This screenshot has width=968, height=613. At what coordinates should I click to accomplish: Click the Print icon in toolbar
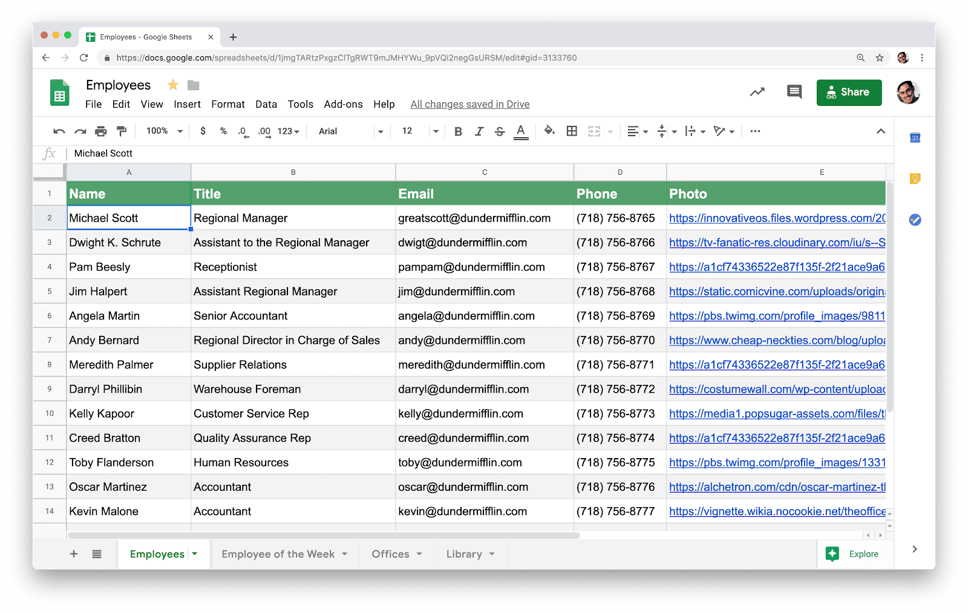tap(100, 131)
